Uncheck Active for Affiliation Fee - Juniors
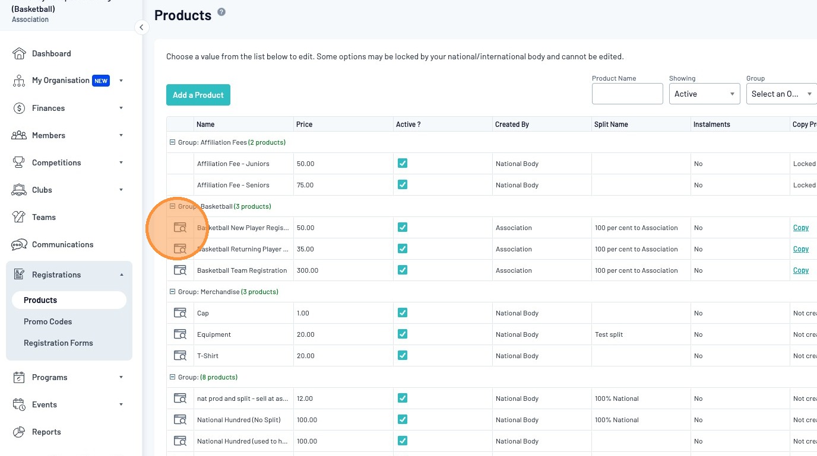This screenshot has height=456, width=817. pos(403,164)
